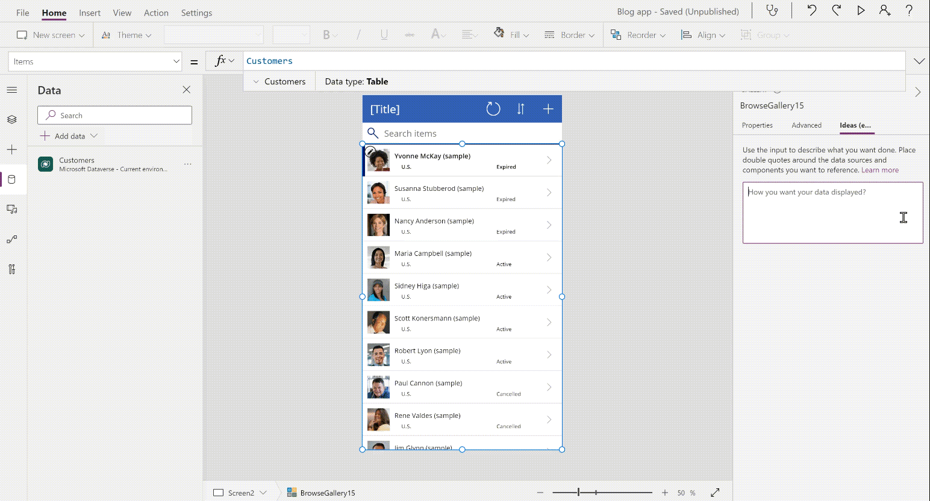The height and width of the screenshot is (501, 930).
Task: Toggle underline formatting
Action: tap(384, 34)
